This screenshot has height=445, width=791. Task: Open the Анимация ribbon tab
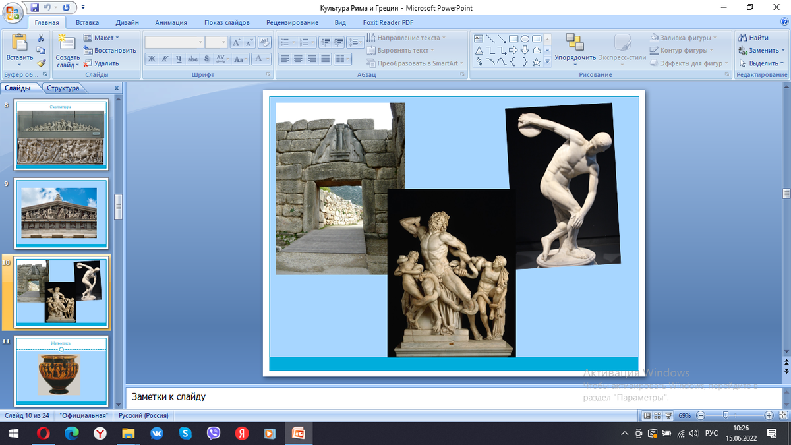171,22
